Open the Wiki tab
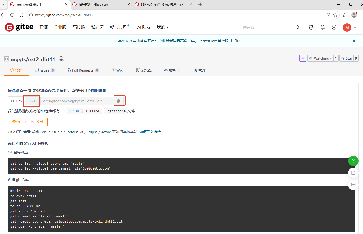The width and height of the screenshot is (363, 234). click(x=117, y=70)
